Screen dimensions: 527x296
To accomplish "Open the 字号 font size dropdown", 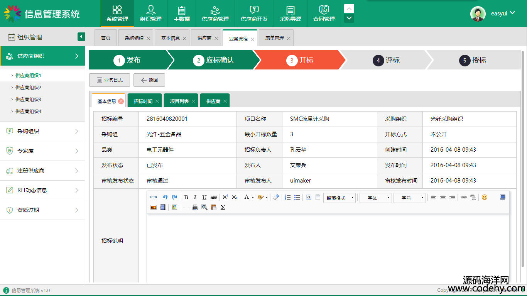I will pos(410,198).
